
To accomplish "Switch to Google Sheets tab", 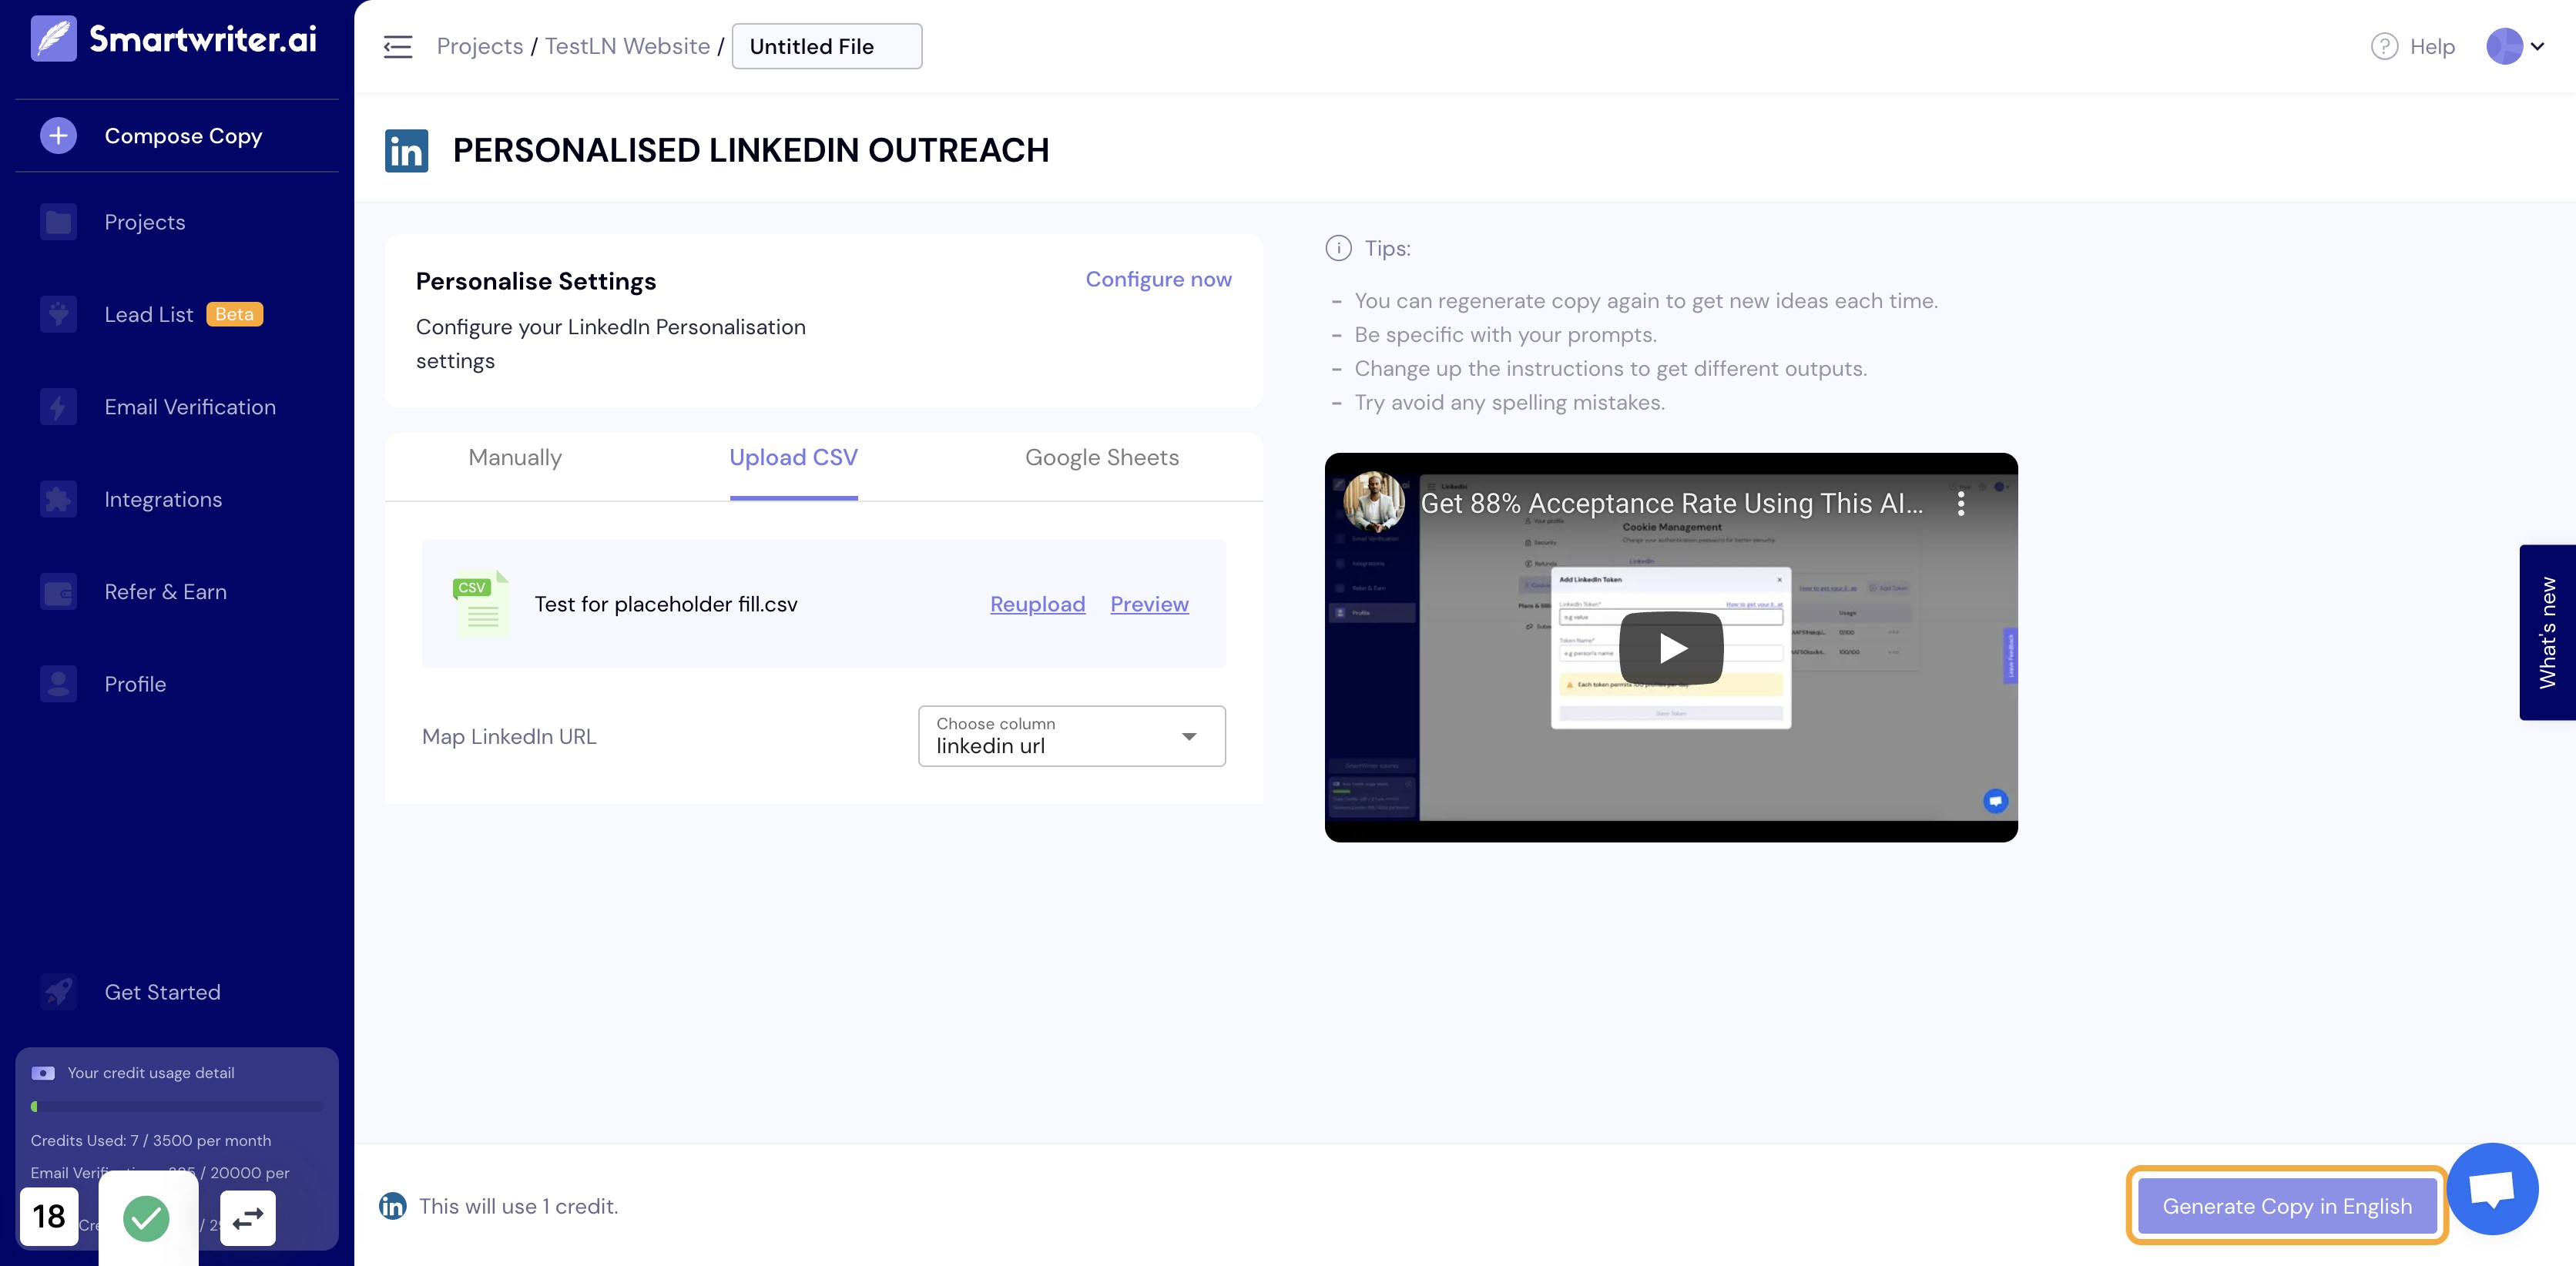I will pyautogui.click(x=1102, y=457).
